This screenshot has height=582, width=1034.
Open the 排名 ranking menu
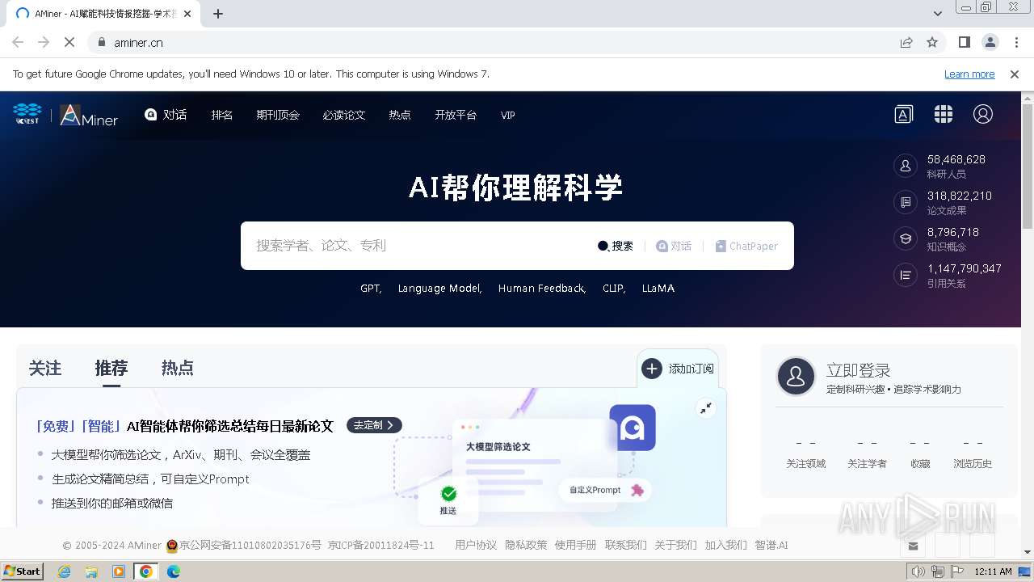click(222, 115)
